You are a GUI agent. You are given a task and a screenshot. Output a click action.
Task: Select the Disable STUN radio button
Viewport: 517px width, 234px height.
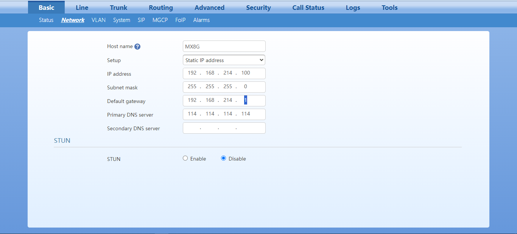pos(224,158)
